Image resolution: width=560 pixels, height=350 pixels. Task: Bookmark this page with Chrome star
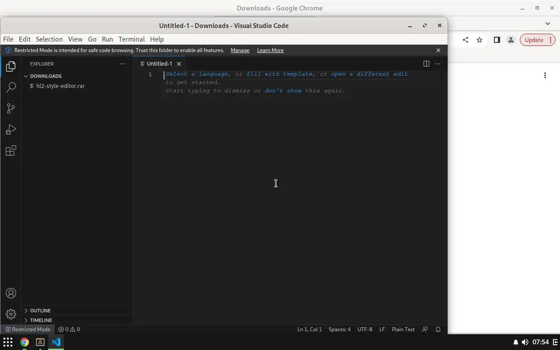point(479,40)
